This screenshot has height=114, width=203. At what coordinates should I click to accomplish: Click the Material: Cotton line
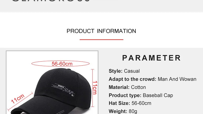127,87
